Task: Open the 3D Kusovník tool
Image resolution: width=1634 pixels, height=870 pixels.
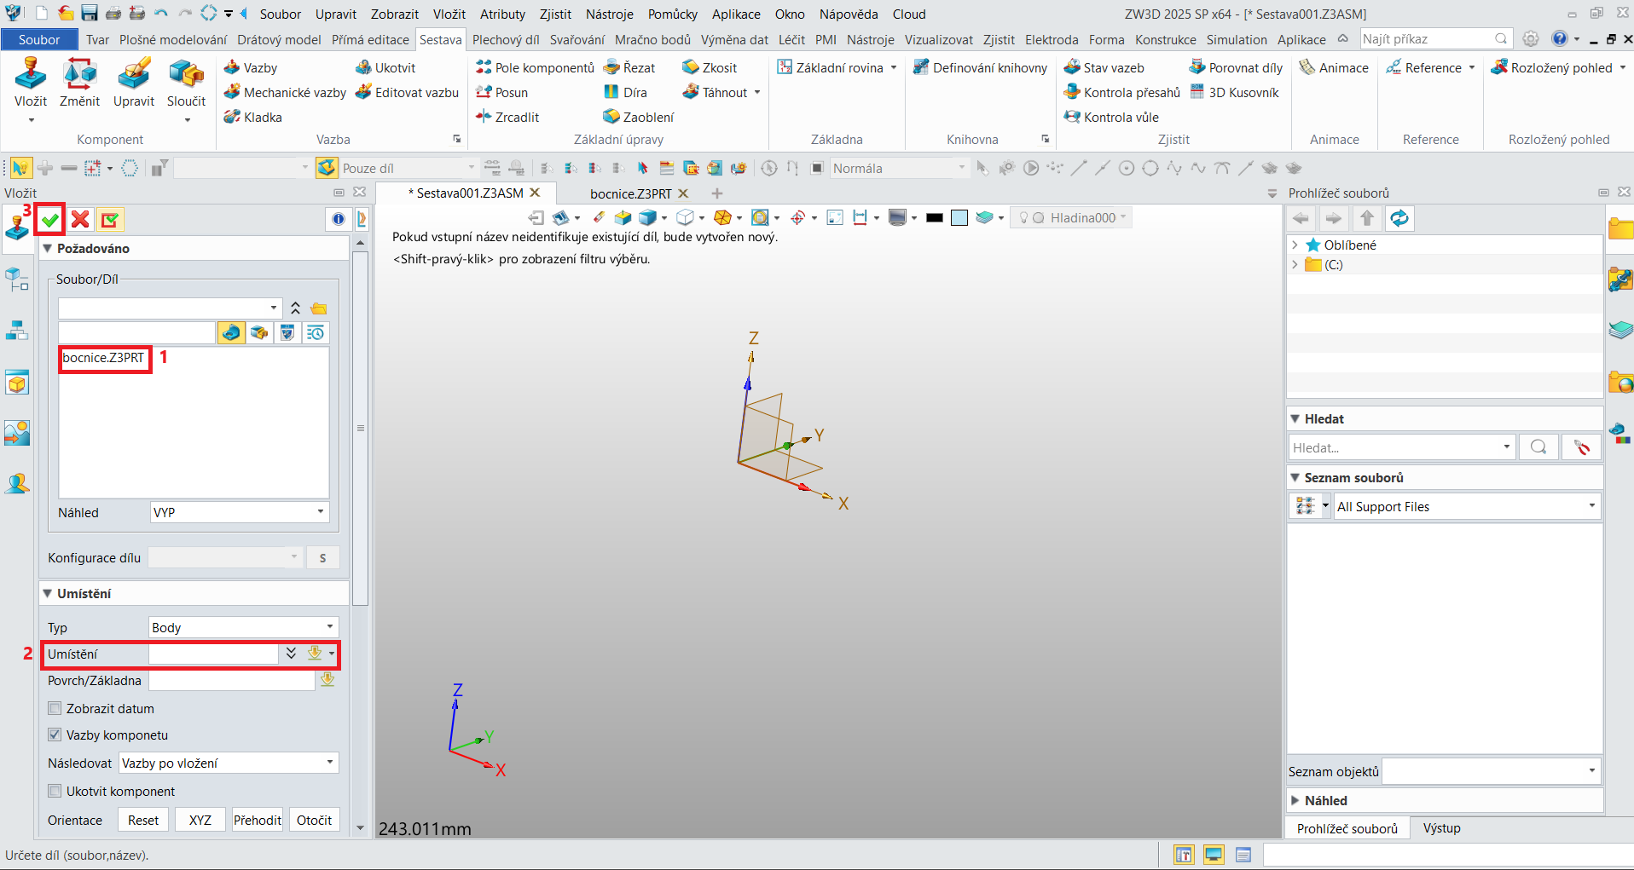Action: pyautogui.click(x=1234, y=92)
